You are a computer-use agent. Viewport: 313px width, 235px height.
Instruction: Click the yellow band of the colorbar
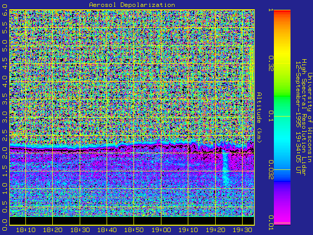coord(282,54)
